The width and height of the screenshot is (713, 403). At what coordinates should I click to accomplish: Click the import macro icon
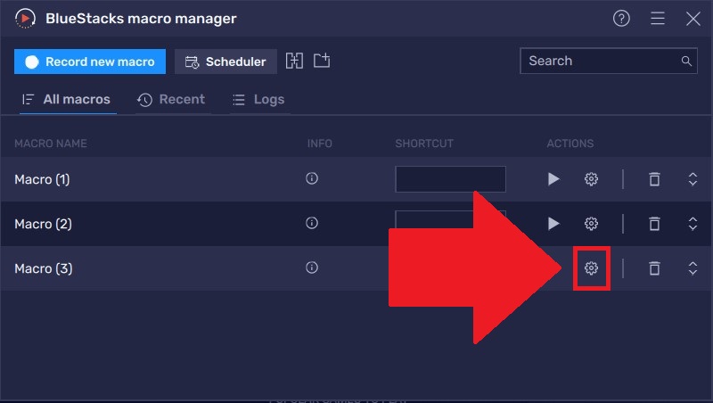tap(322, 61)
